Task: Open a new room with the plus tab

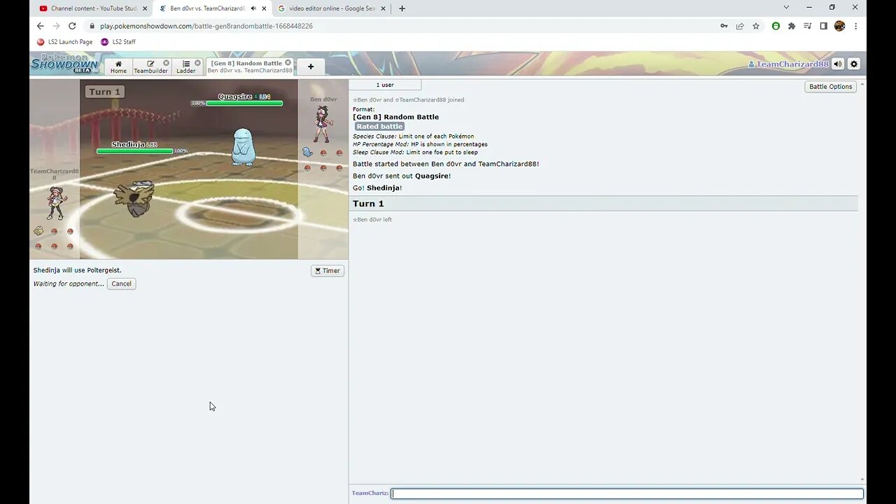Action: point(311,66)
